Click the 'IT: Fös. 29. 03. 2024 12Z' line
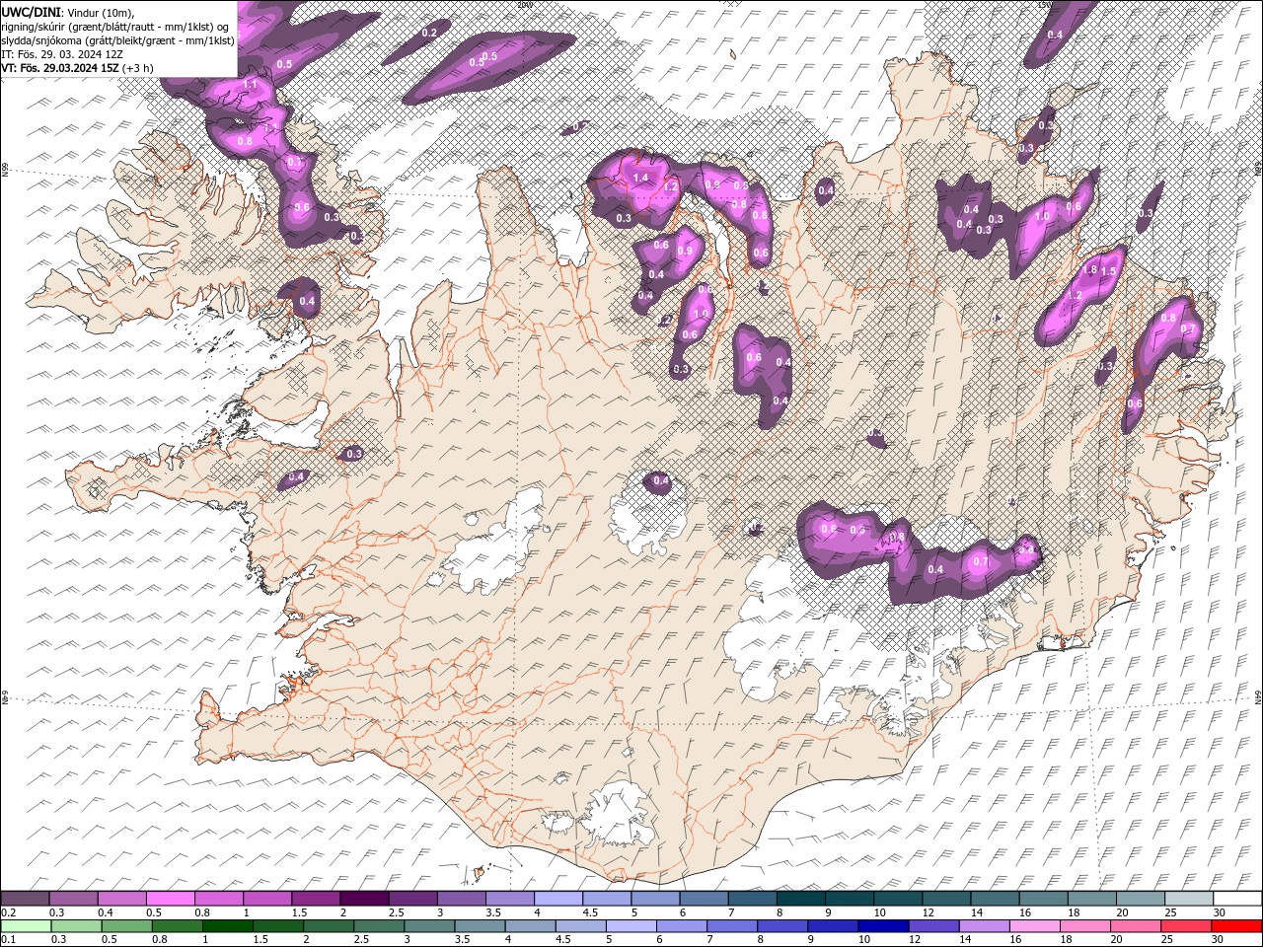The height and width of the screenshot is (947, 1263). coord(62,53)
